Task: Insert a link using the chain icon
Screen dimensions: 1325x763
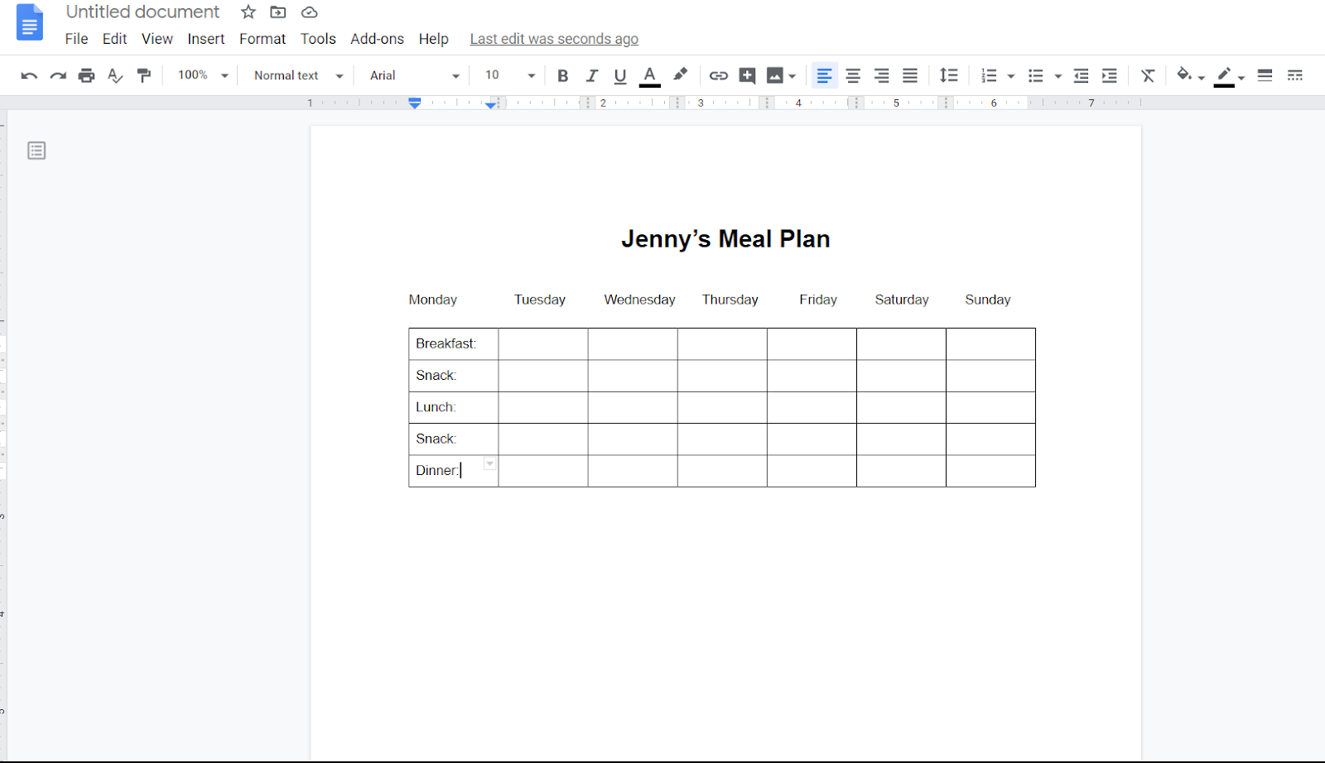Action: pos(718,75)
